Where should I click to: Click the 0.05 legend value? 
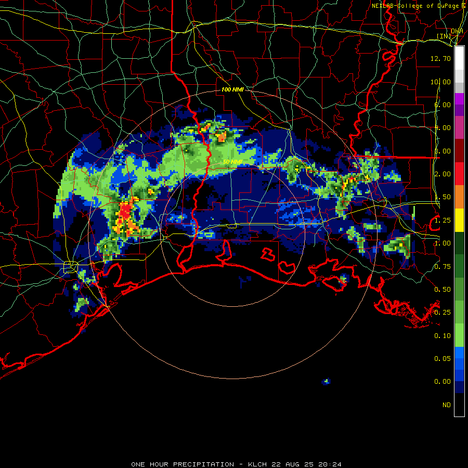click(443, 359)
